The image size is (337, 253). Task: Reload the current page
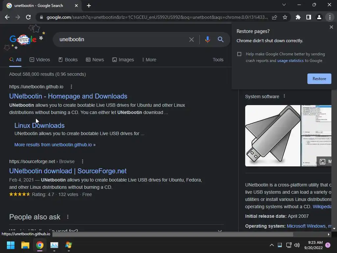point(28,17)
